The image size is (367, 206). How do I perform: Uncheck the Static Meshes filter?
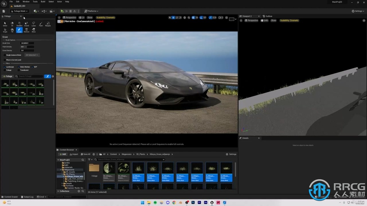[x=19, y=67]
